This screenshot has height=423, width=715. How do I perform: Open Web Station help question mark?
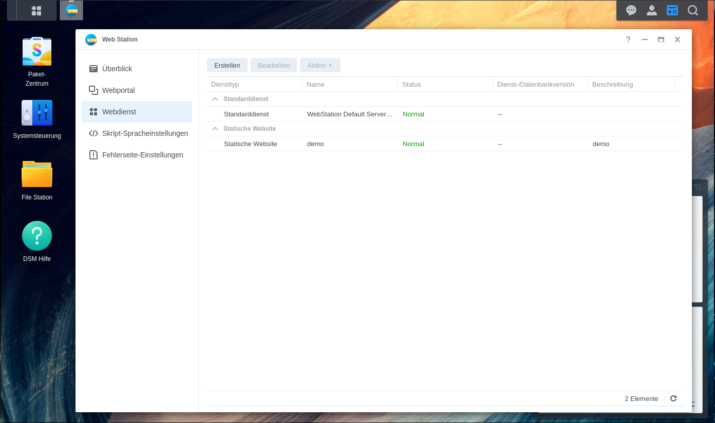(628, 39)
